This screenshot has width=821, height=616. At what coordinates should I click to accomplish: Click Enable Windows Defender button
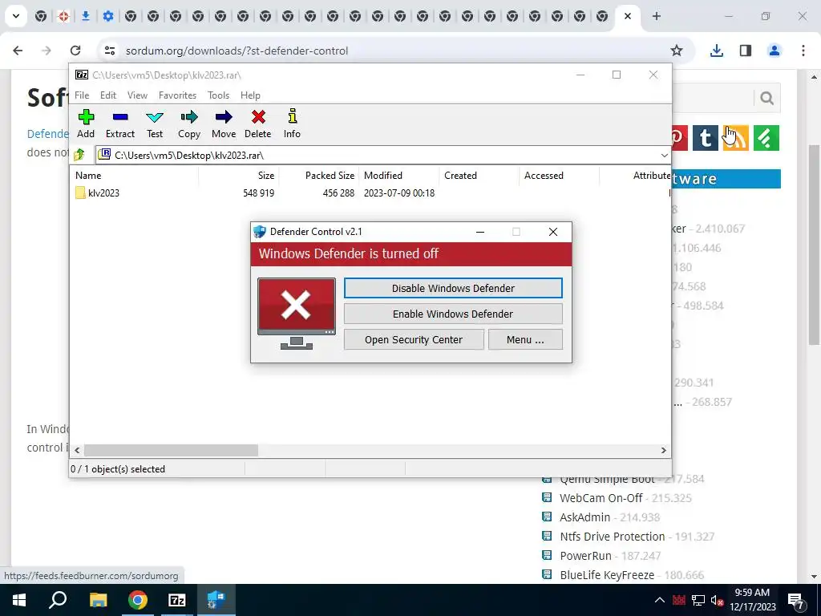453,314
